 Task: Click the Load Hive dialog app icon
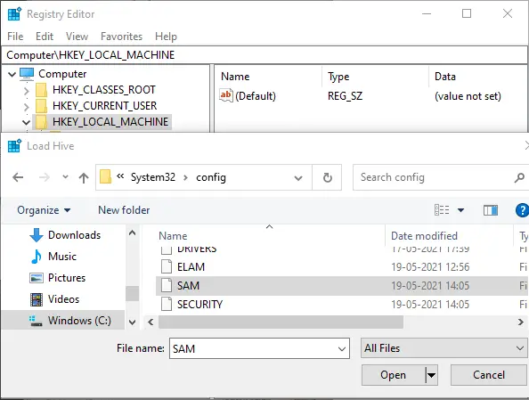coord(14,146)
